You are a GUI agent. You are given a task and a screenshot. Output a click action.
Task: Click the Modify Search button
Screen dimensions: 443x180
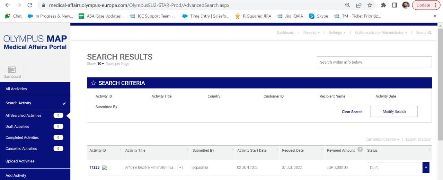click(x=394, y=112)
